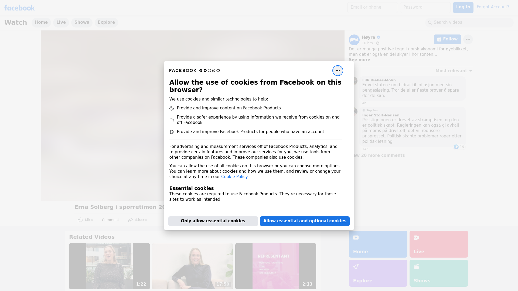Click the Messenger icon in the dialog header
The height and width of the screenshot is (291, 518).
(x=205, y=71)
